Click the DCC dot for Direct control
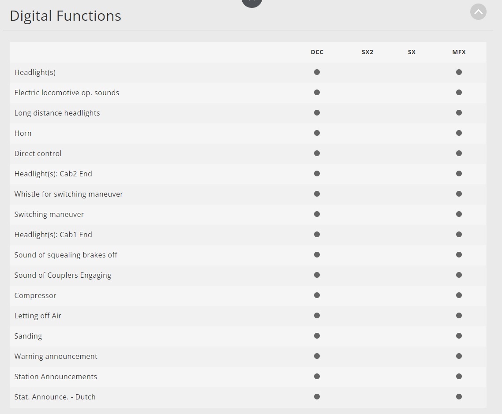The width and height of the screenshot is (502, 414). click(x=317, y=153)
